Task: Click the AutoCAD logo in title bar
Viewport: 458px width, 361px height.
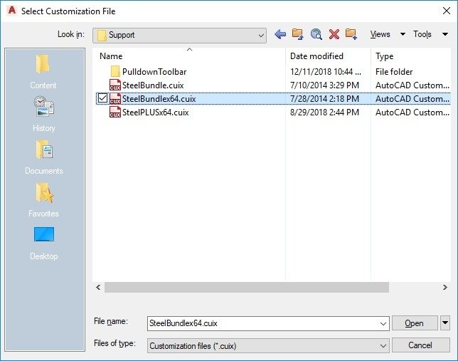Action: pos(12,11)
